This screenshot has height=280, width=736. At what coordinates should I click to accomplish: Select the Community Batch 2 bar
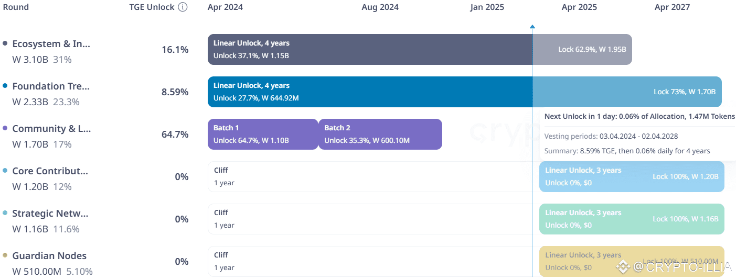coord(380,134)
